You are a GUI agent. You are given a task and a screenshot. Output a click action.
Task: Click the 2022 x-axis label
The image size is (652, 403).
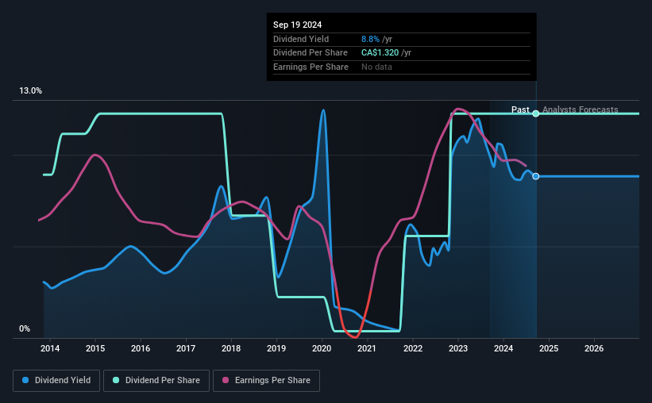click(413, 348)
